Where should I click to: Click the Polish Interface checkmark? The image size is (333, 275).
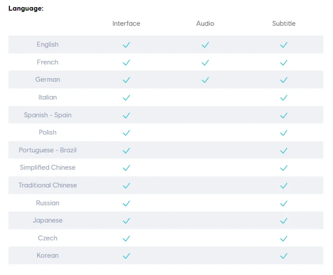(126, 133)
